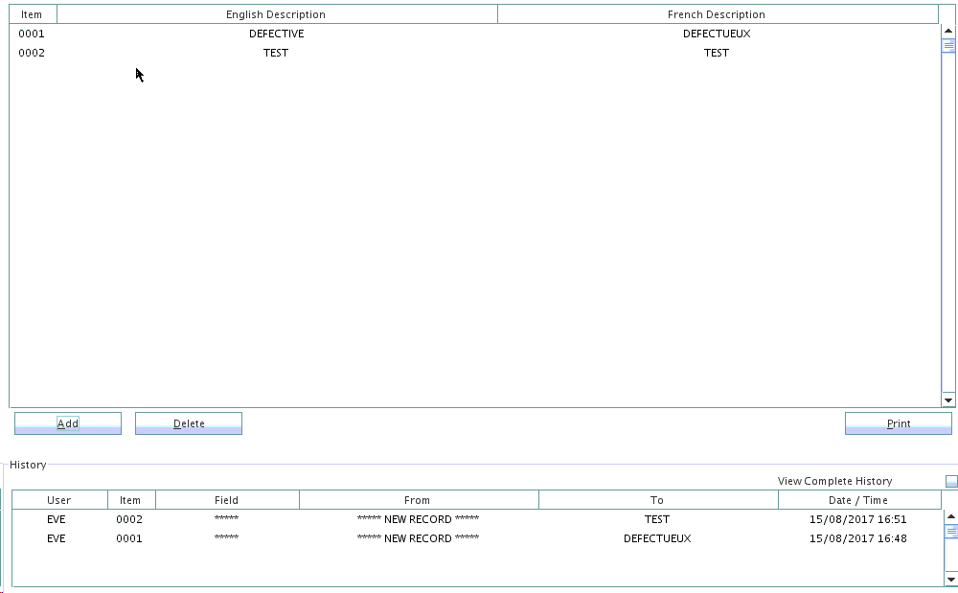Click the French Description column header
This screenshot has height=593, width=958.
717,14
